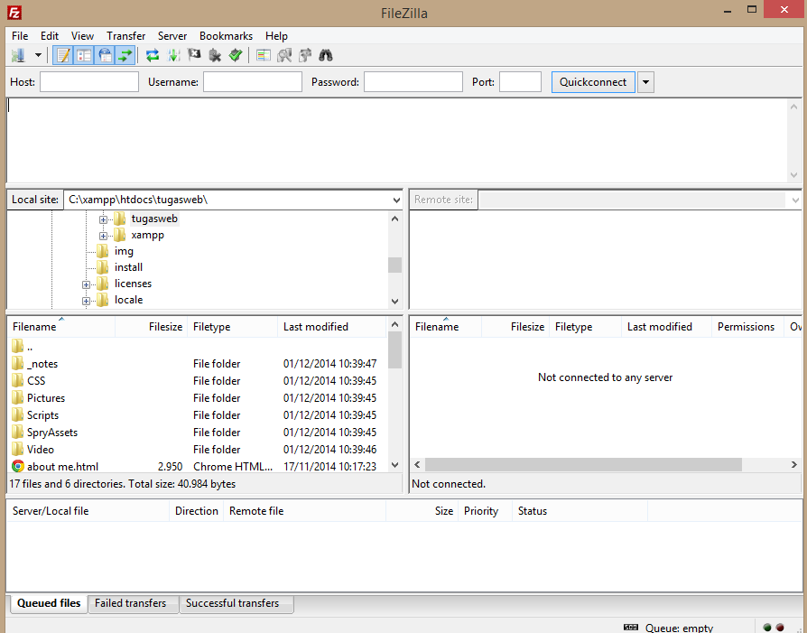Expand the locale tree folder
This screenshot has height=633, width=807.
point(86,301)
